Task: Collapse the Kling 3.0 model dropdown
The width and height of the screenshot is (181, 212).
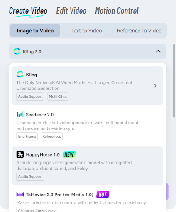Action: 158,51
